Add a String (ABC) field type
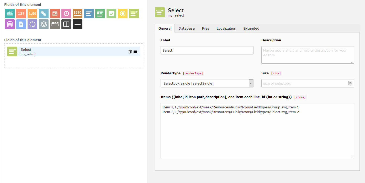Screen dimensions: 365x183 coord(10,13)
